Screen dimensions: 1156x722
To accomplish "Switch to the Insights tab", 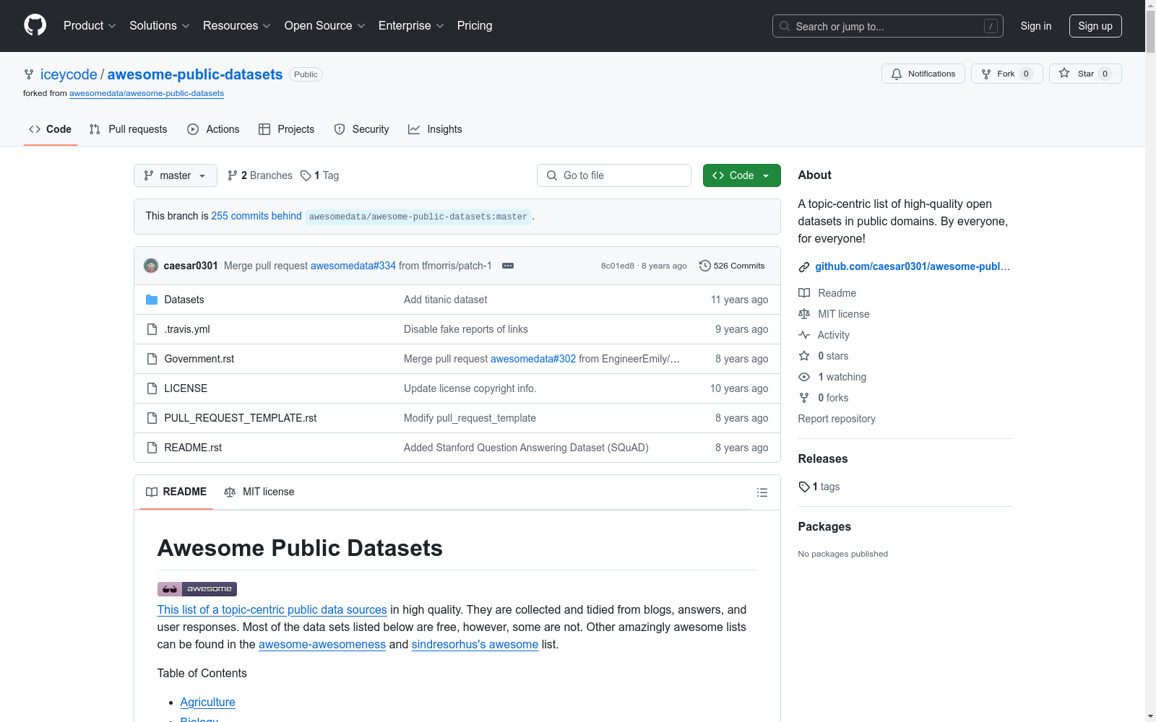I will (435, 129).
